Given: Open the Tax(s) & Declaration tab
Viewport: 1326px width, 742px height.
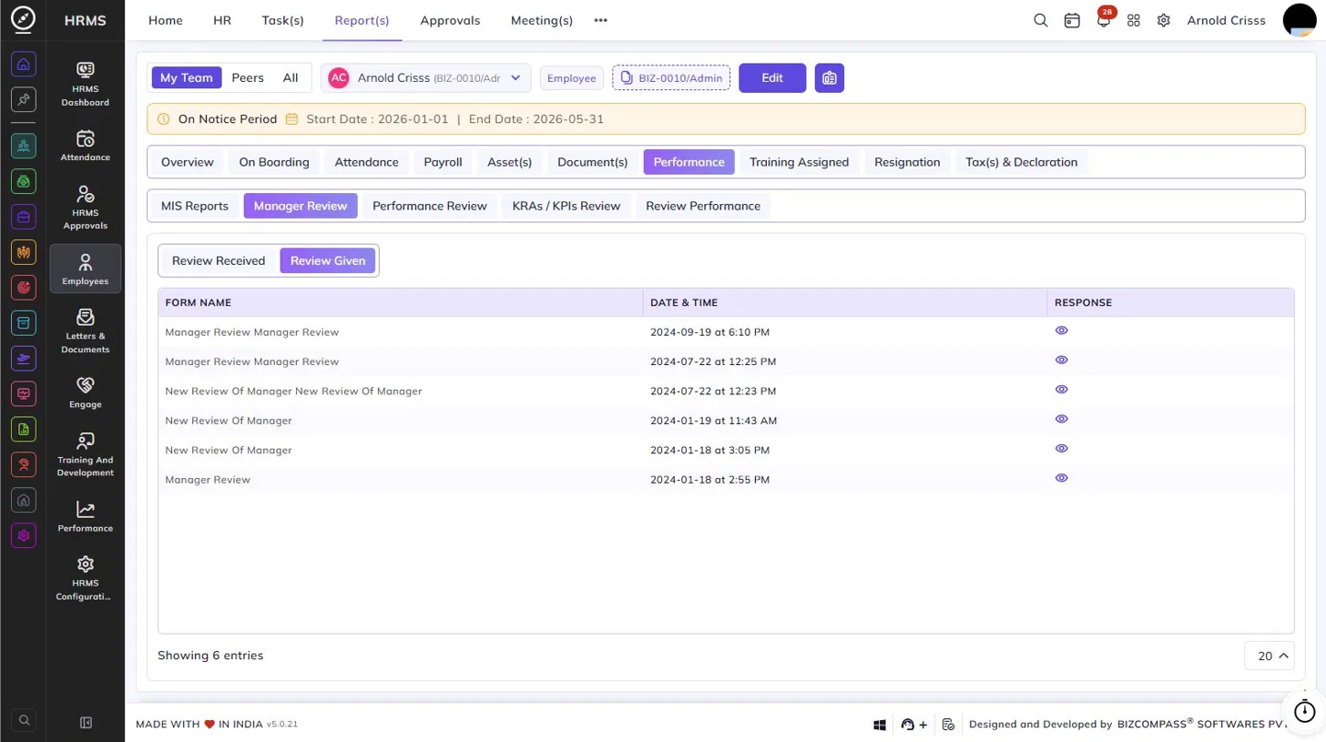Looking at the screenshot, I should pyautogui.click(x=1021, y=162).
